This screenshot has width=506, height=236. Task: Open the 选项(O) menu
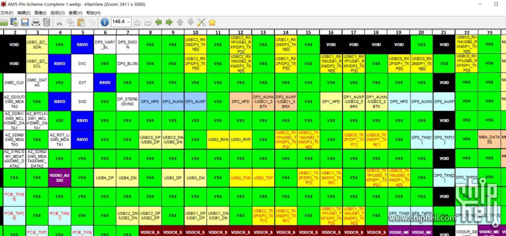tap(57, 13)
